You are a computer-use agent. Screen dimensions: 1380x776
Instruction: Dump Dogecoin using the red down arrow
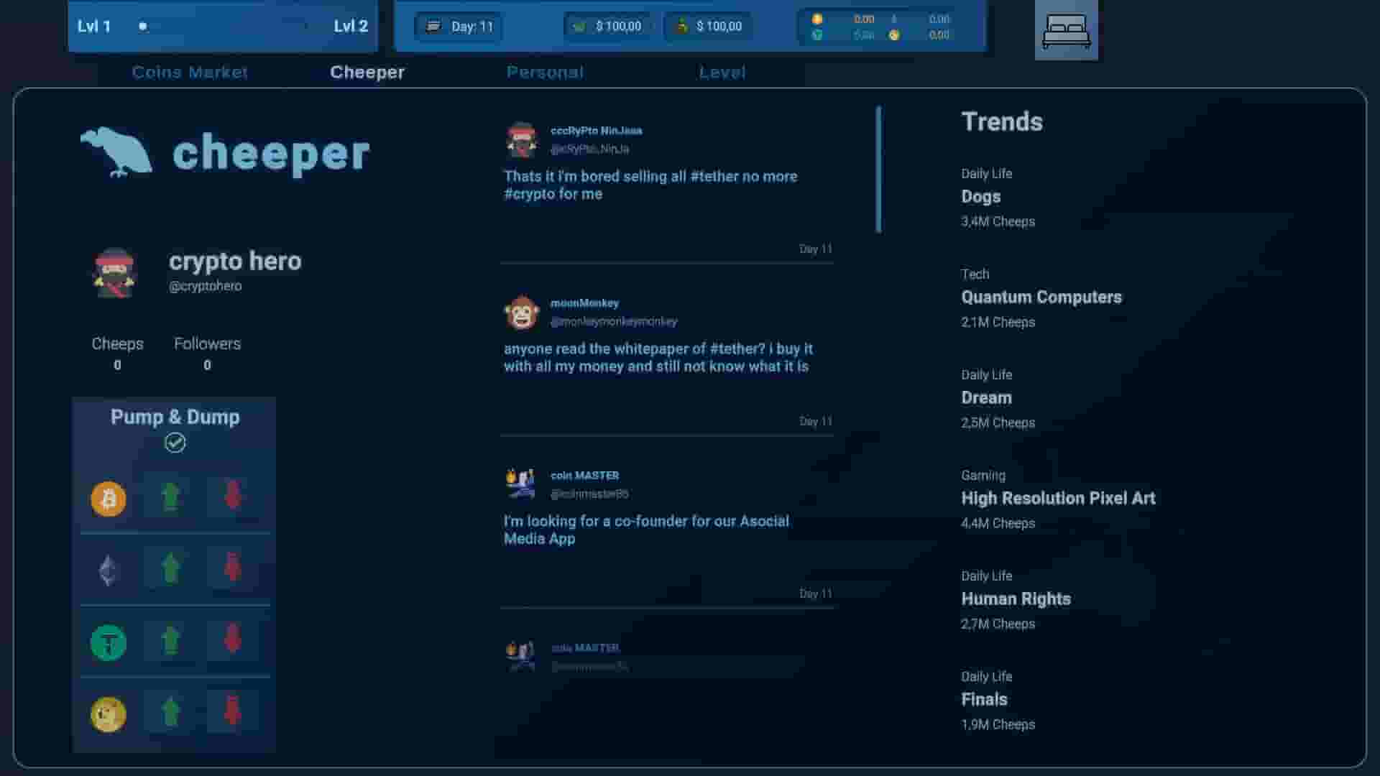click(x=231, y=712)
